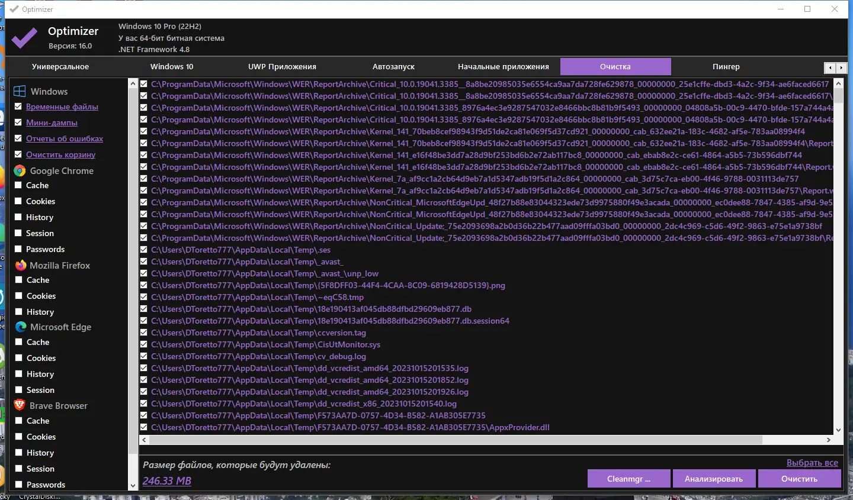Check the Brave Browser Passwords option

pyautogui.click(x=19, y=485)
